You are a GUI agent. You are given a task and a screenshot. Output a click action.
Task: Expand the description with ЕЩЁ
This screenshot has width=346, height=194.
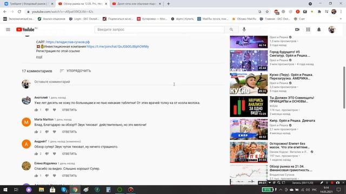[x=39, y=57]
